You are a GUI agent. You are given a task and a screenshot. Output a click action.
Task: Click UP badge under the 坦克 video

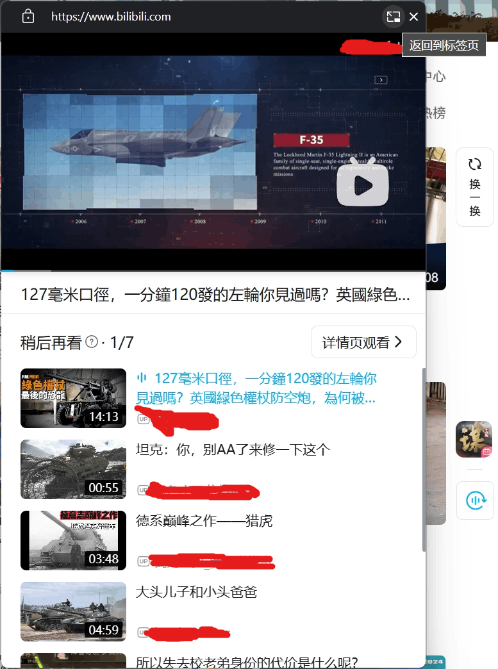[143, 490]
